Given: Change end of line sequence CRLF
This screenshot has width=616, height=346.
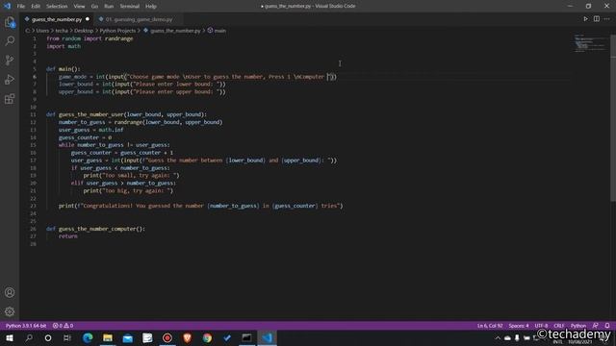Looking at the screenshot, I should (558, 326).
